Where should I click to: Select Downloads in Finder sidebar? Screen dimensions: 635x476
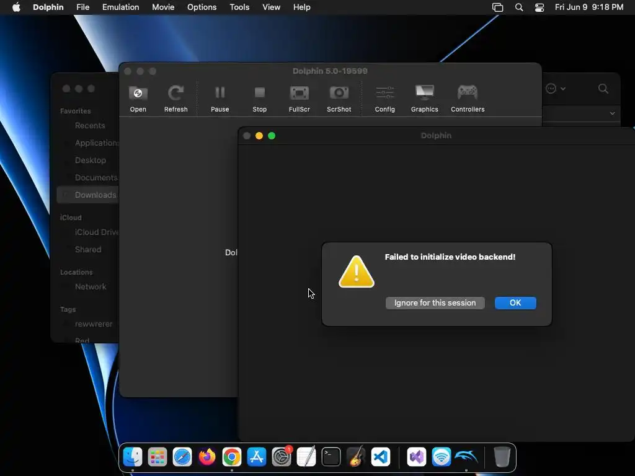pyautogui.click(x=87, y=195)
